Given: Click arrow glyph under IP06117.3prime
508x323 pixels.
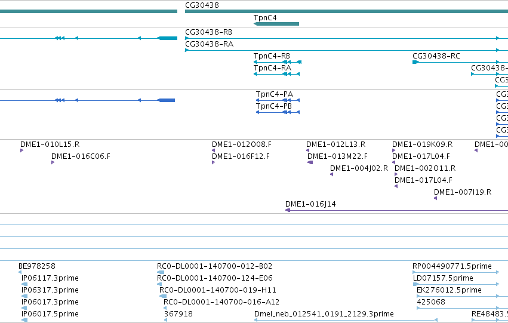Looking at the screenshot, I should click(24, 284).
